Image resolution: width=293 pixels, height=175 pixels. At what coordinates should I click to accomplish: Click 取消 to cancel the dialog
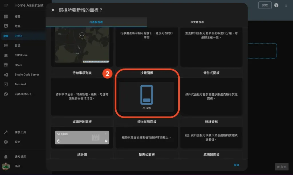(236, 165)
